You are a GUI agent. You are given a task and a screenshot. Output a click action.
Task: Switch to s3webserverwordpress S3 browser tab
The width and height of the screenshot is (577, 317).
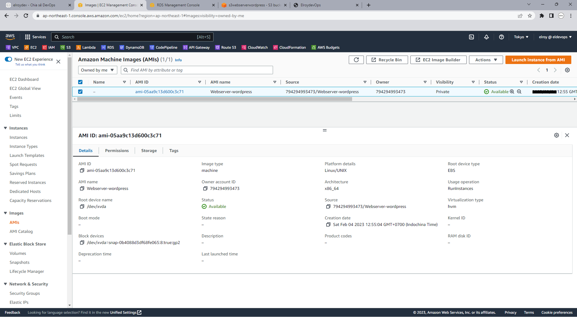point(254,5)
